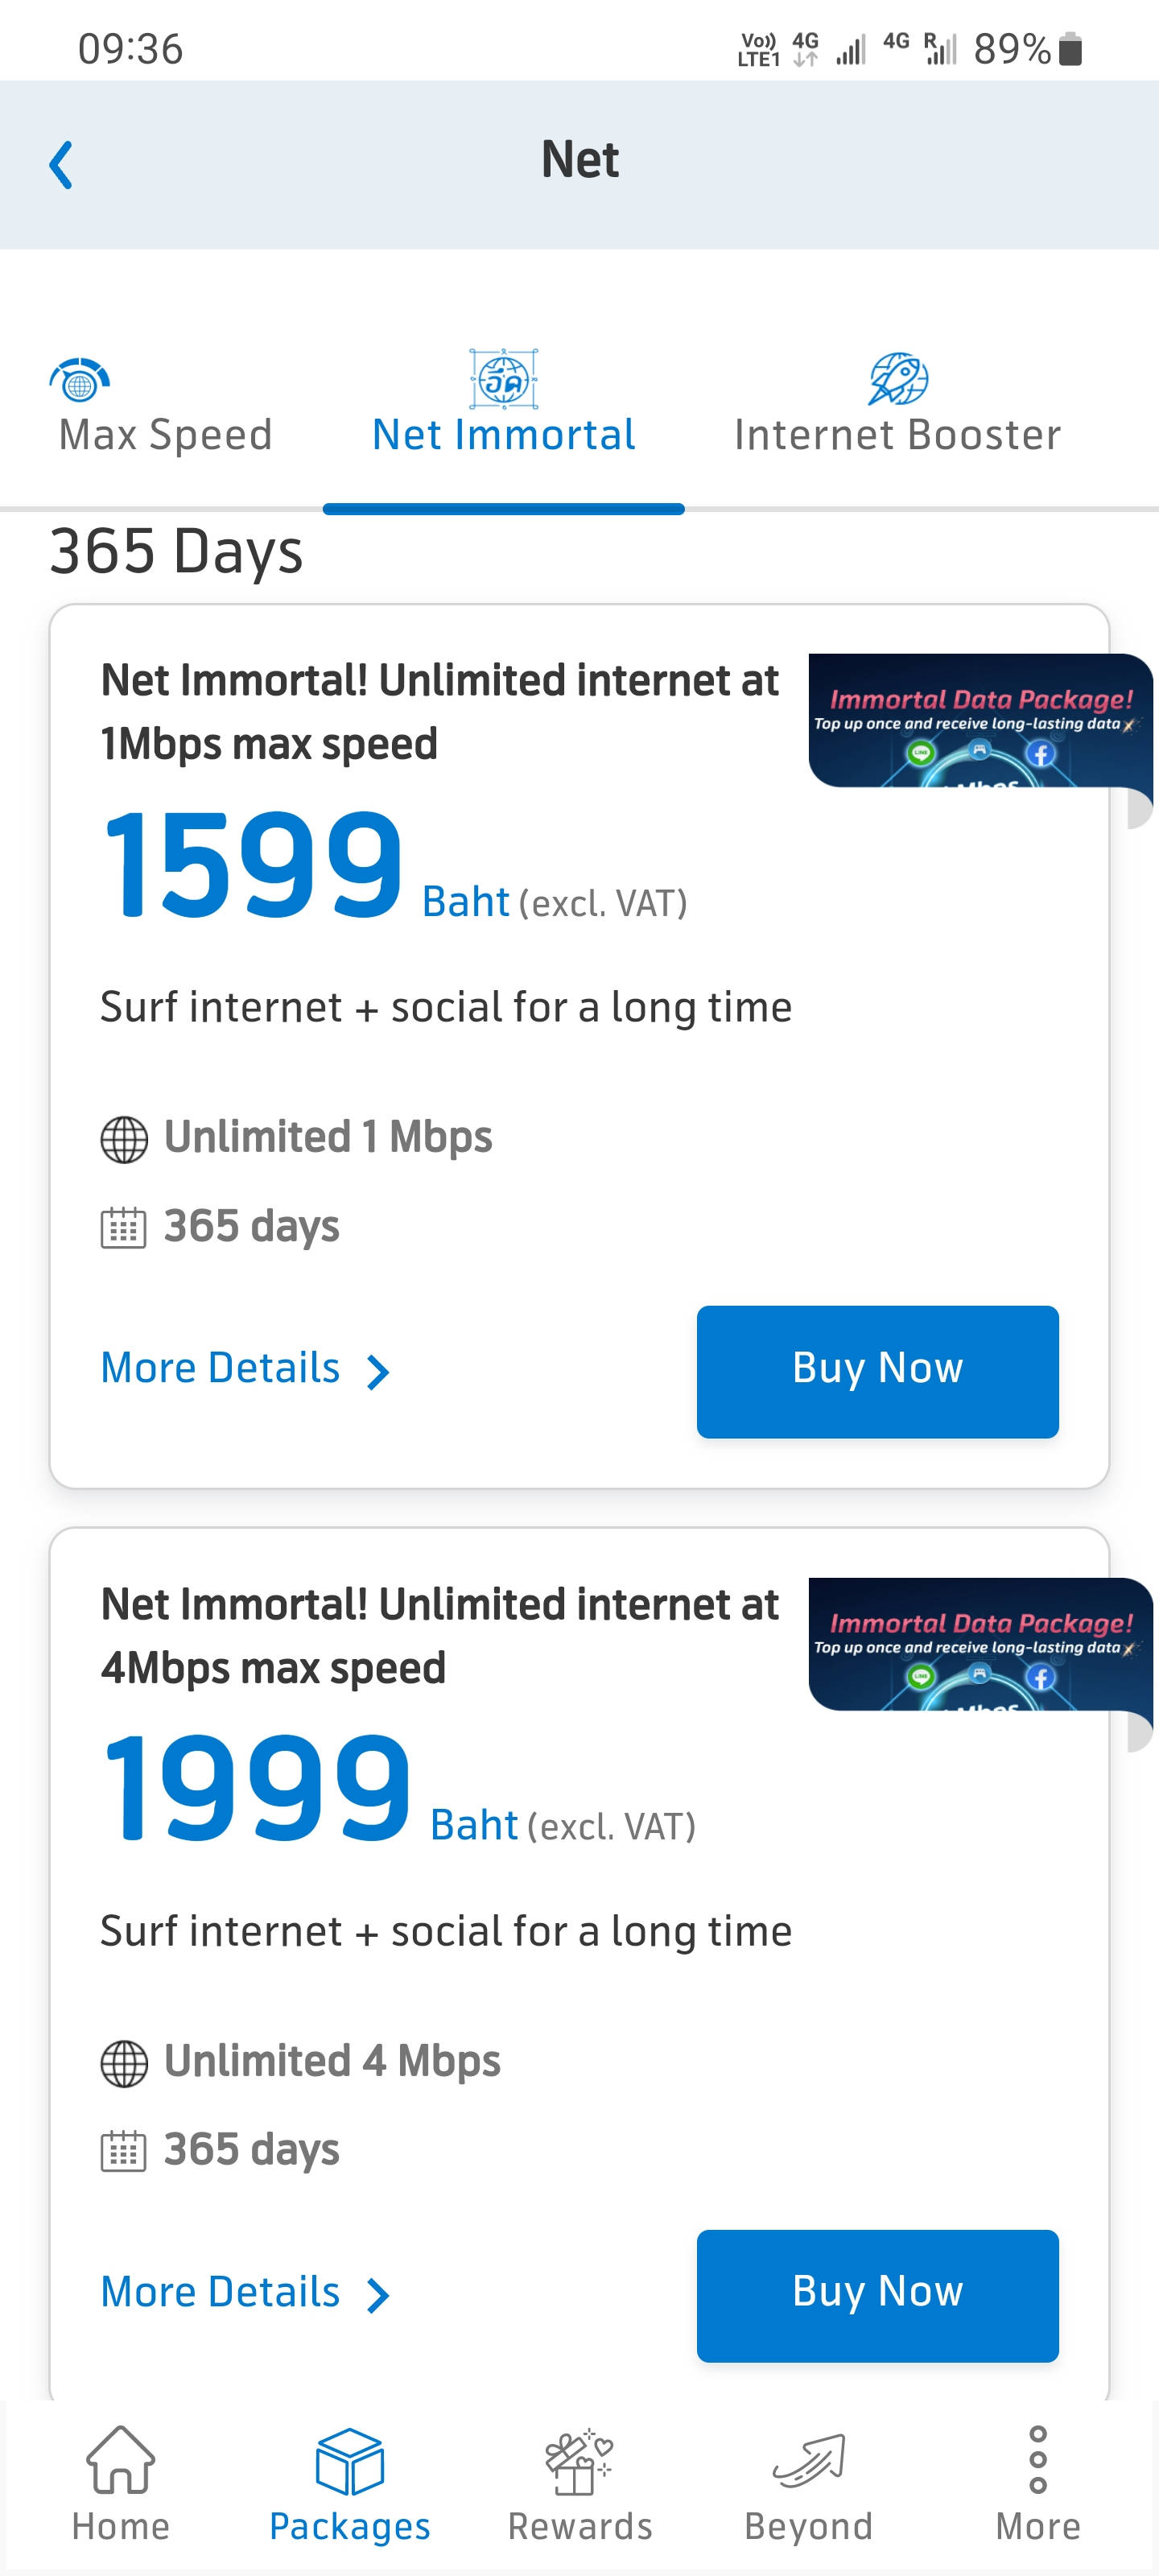Open More Details for 4Mbps package
This screenshot has height=2576, width=1159.
point(221,2292)
